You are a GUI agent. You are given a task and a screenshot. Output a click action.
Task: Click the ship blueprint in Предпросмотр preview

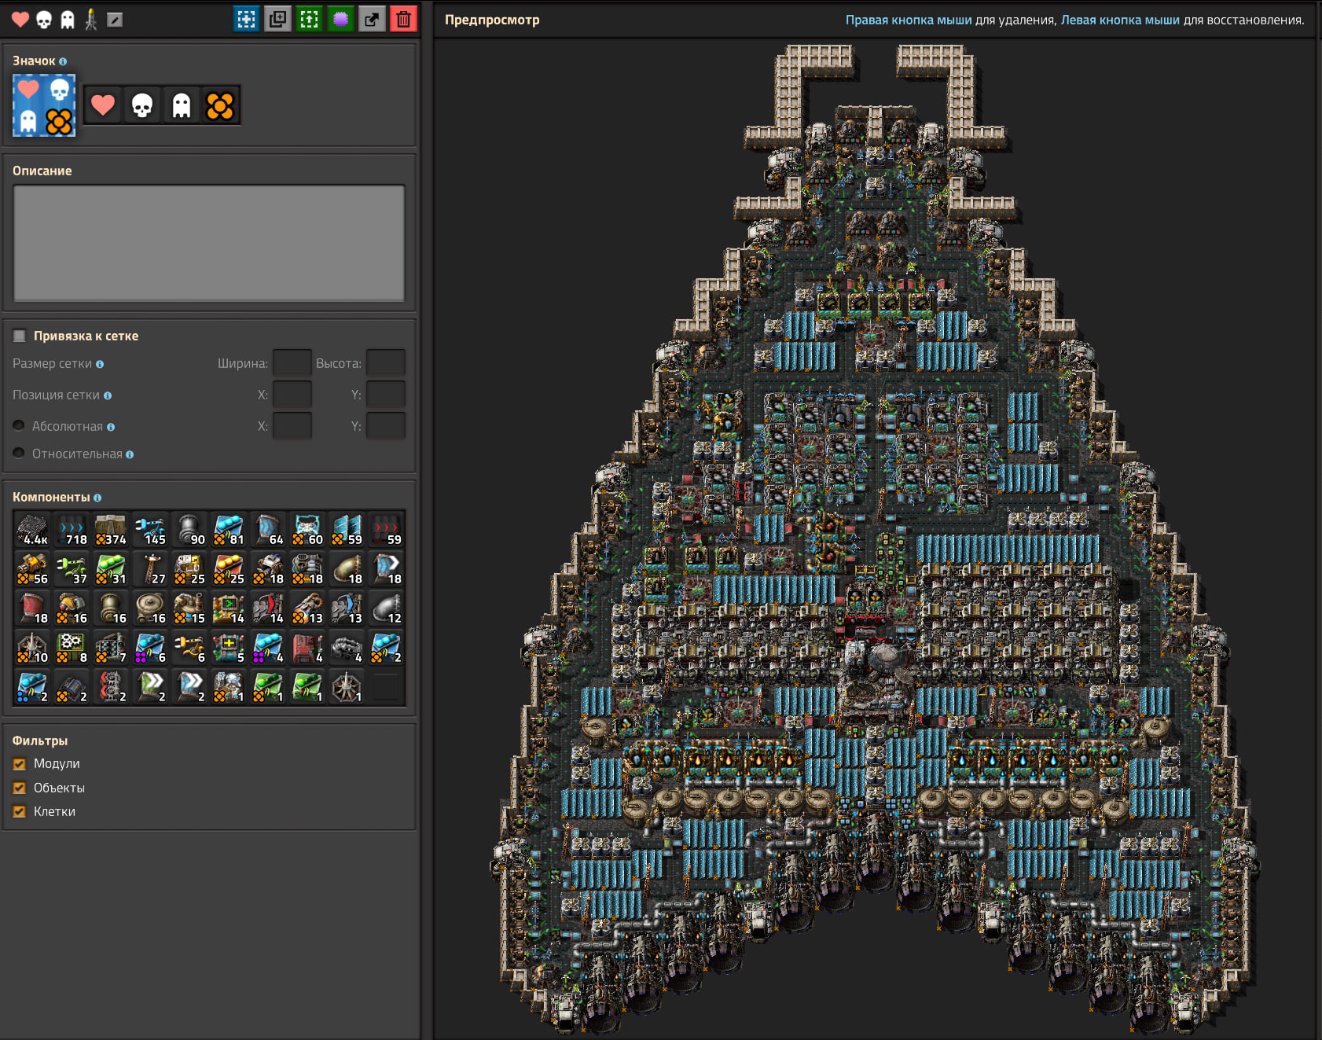click(x=876, y=538)
